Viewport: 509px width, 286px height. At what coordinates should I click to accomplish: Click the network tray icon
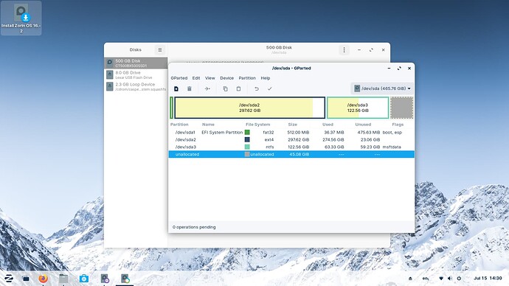coord(441,278)
